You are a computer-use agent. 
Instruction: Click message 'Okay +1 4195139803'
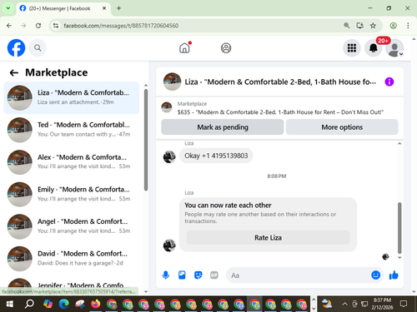click(x=216, y=156)
